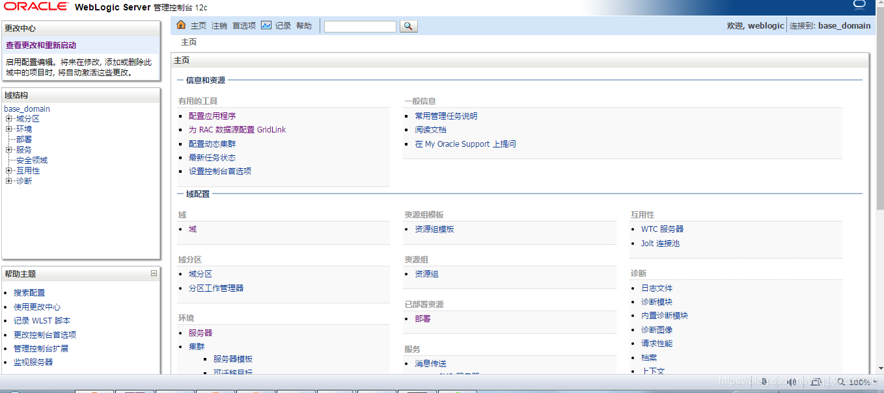Click 查看更改和重新启动 in Change Center
The image size is (884, 393).
click(41, 45)
